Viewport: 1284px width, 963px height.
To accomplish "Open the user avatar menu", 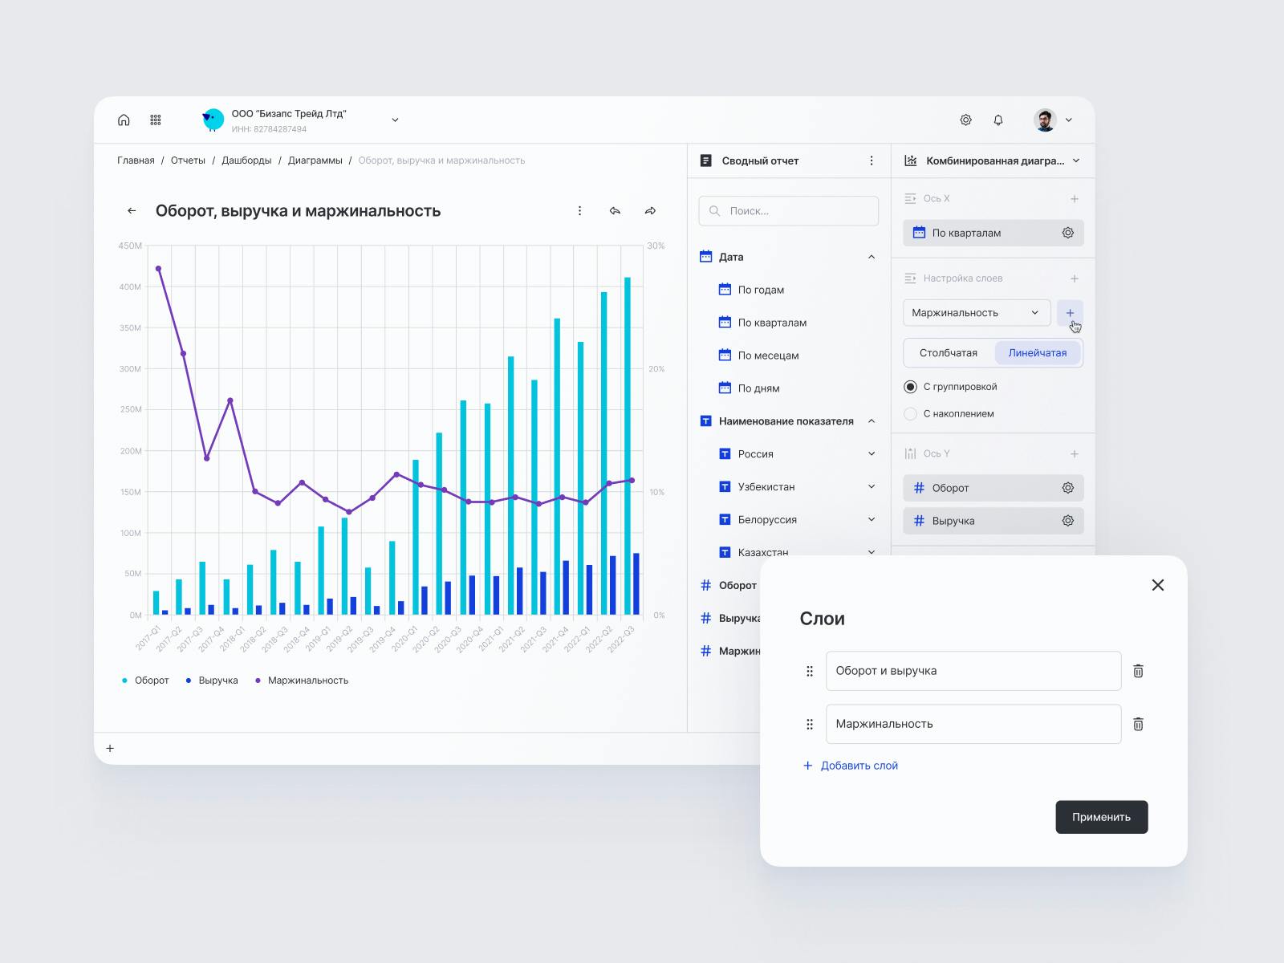I will 1052,120.
